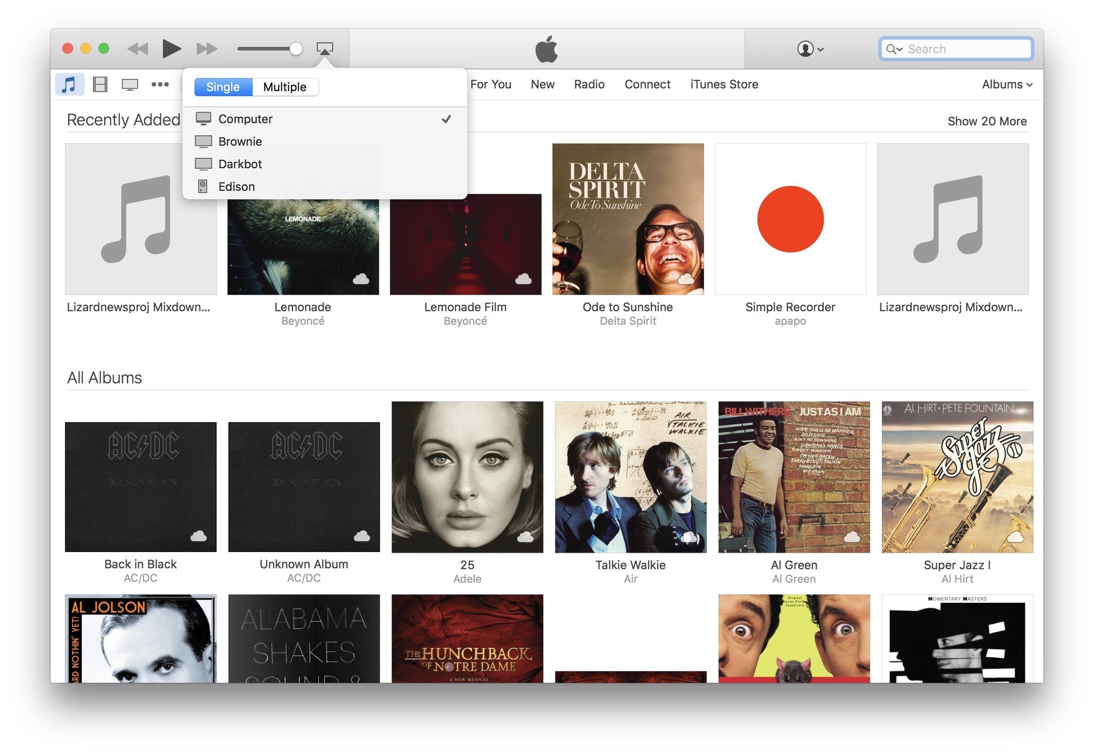Screen dimensions: 1094x755
Task: Click the Back in Black title
Action: tap(140, 564)
